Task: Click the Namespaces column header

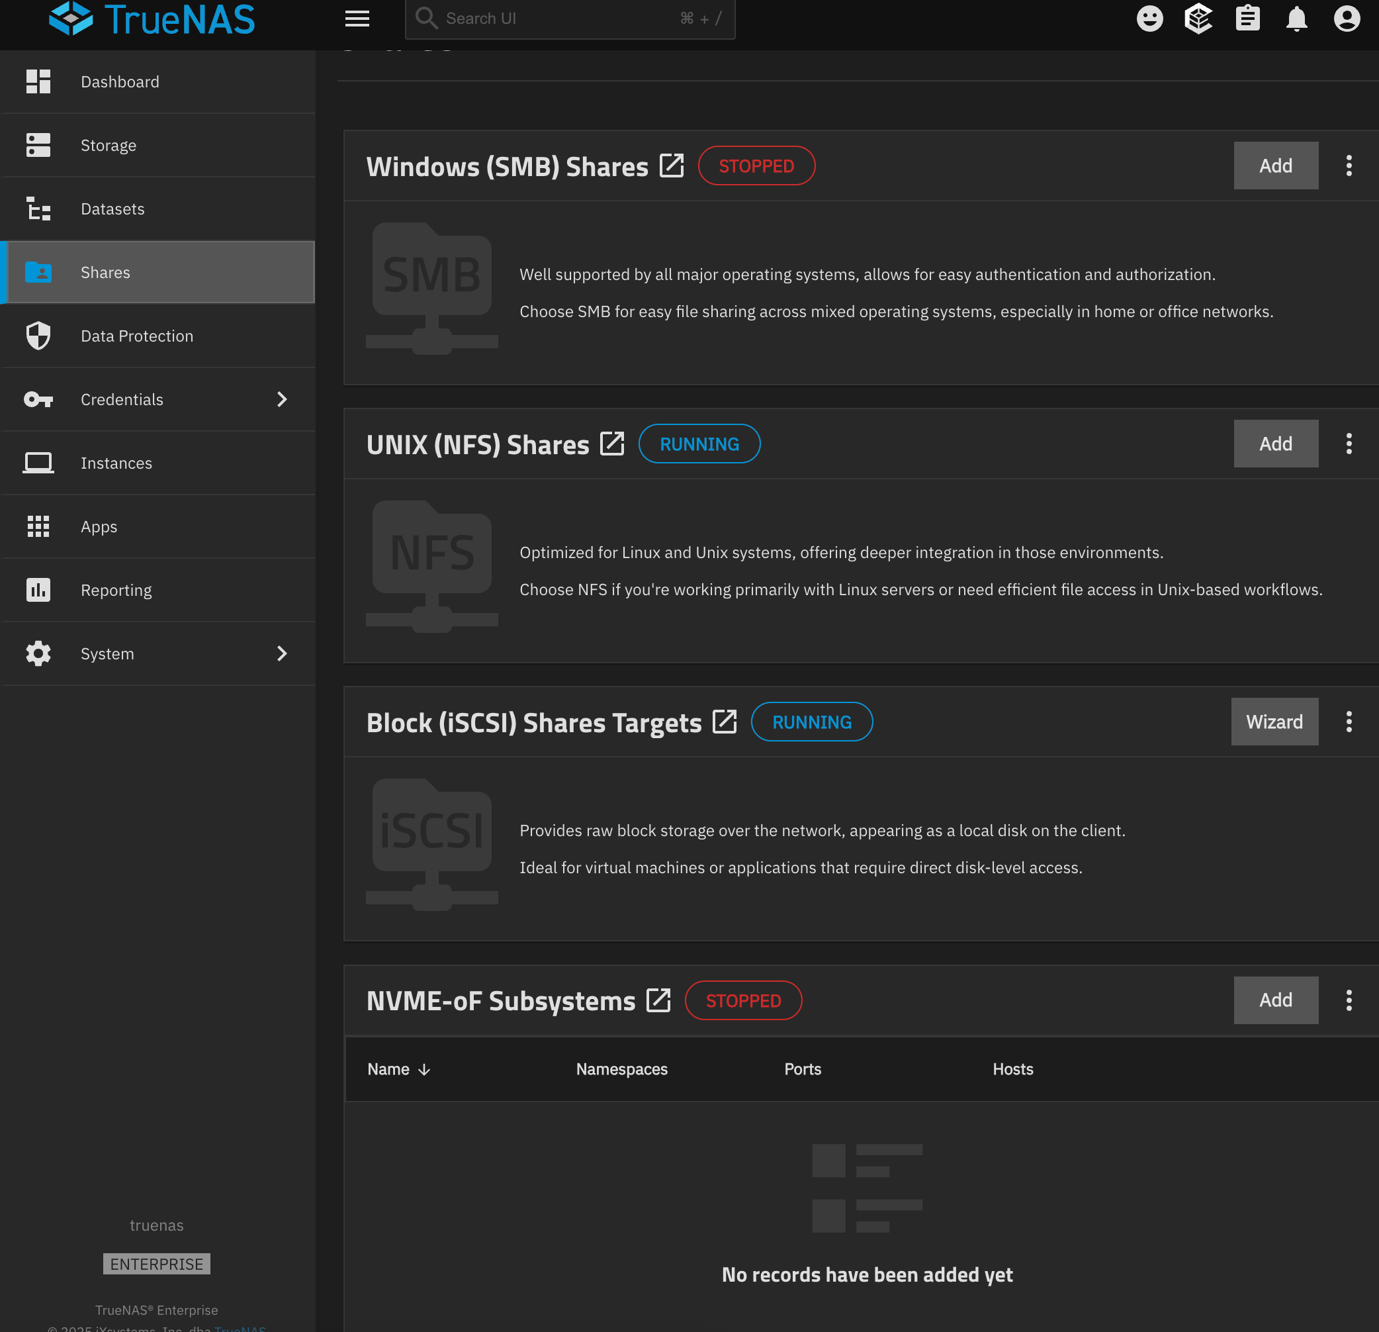Action: pyautogui.click(x=622, y=1069)
